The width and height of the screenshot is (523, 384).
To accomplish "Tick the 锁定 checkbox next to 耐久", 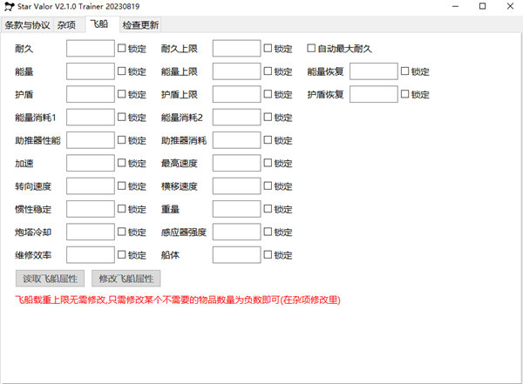I will point(123,49).
